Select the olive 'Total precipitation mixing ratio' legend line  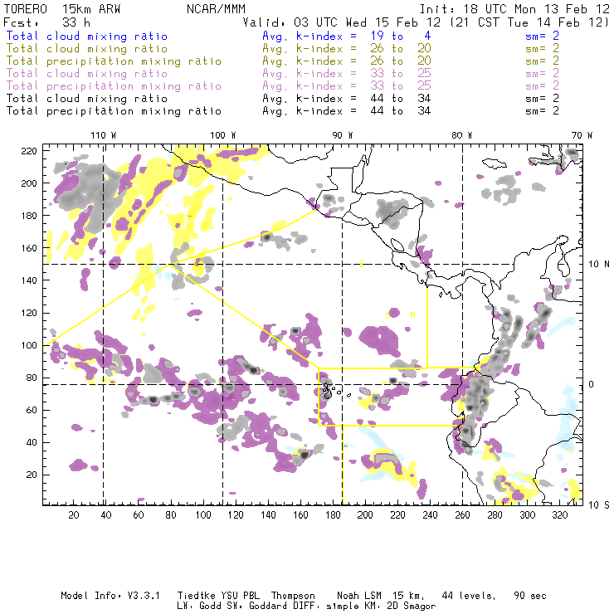[114, 61]
